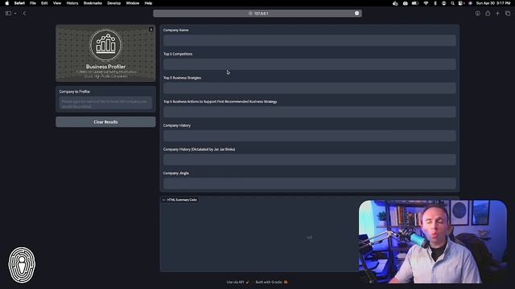The width and height of the screenshot is (515, 289).
Task: Click the Company Jingle label
Action: click(x=176, y=173)
